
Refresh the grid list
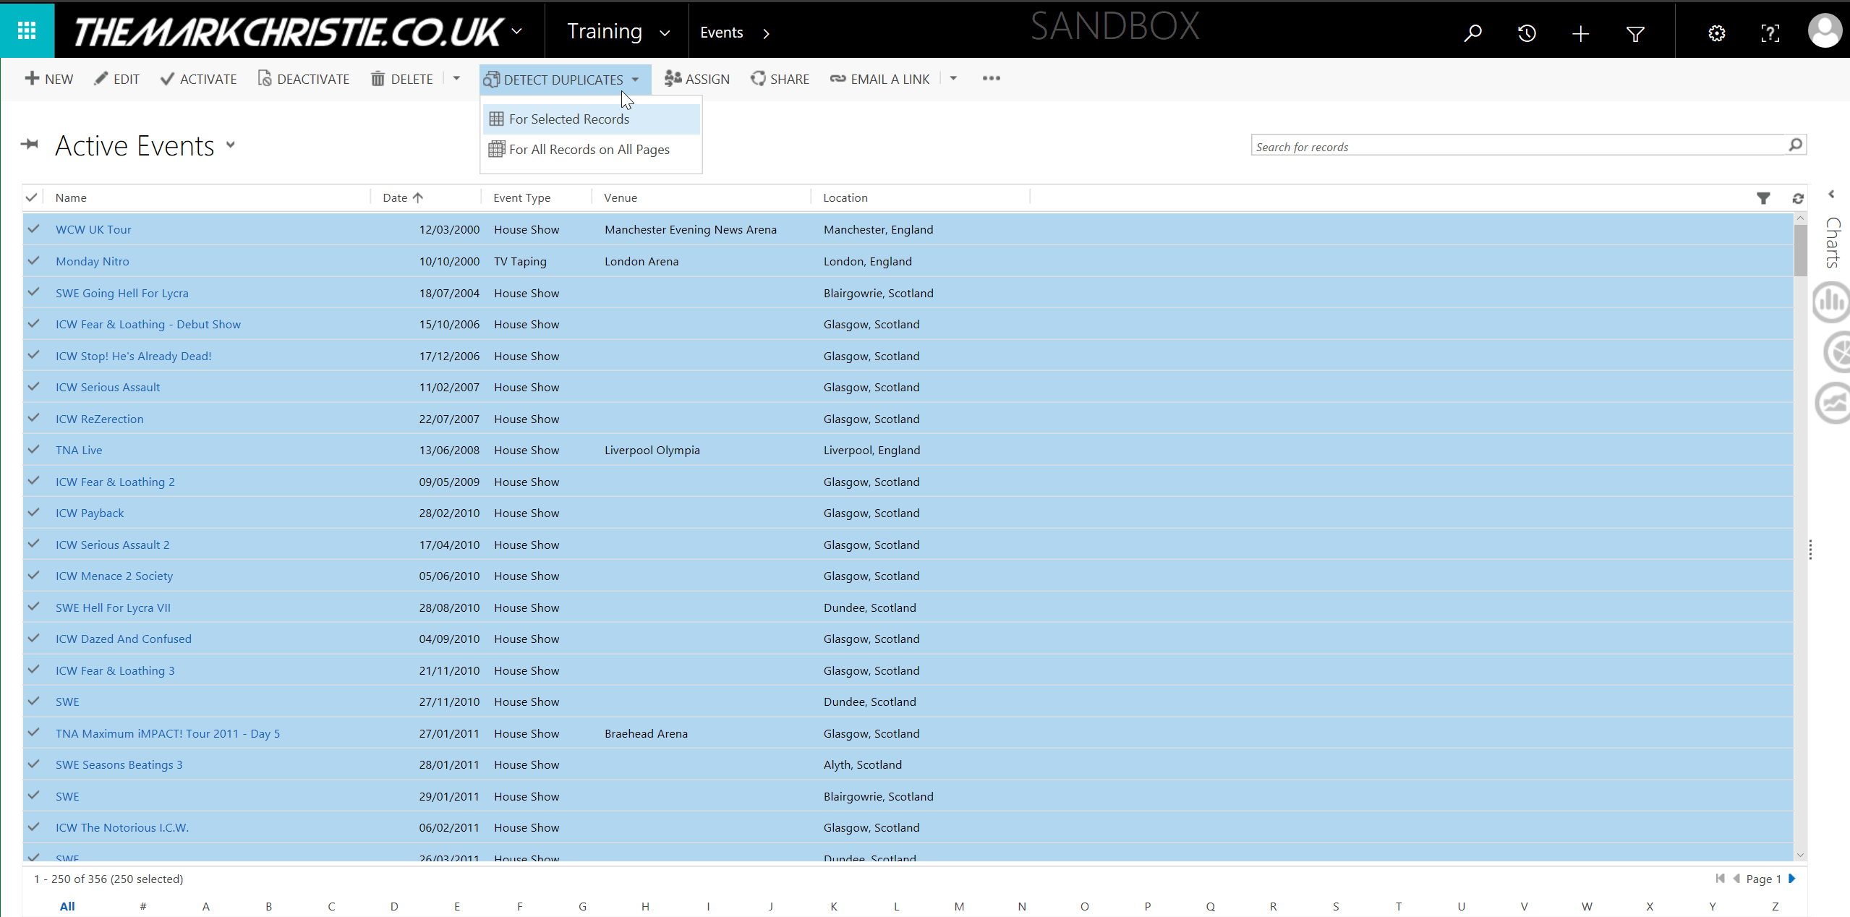(x=1798, y=198)
